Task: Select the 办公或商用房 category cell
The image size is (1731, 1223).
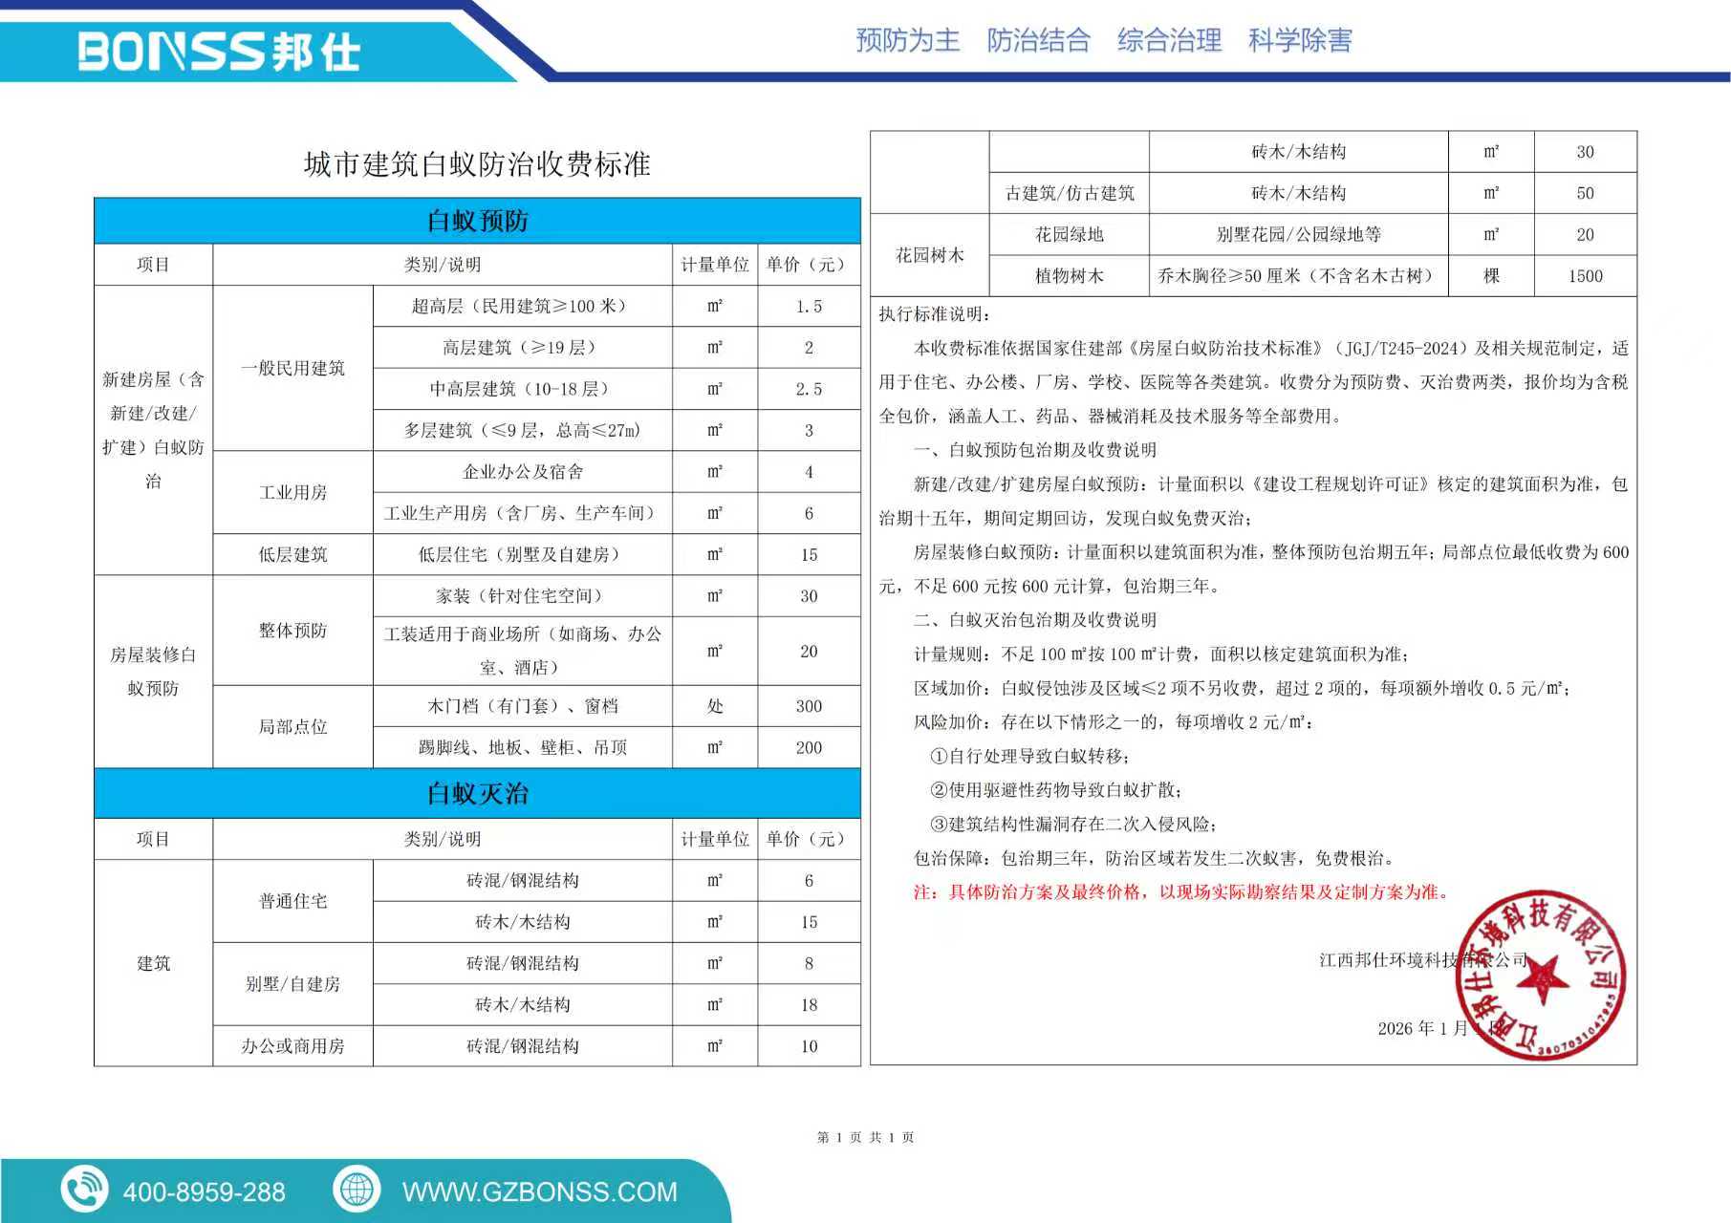Action: (x=292, y=1046)
